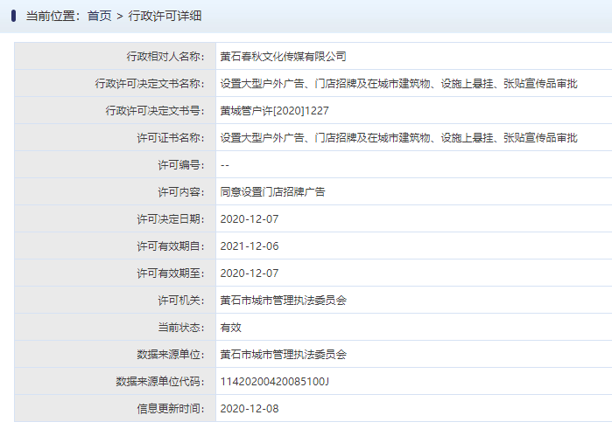This screenshot has height=429, width=612.
Task: Click the 行政许可决定文书名称 label
Action: point(150,84)
